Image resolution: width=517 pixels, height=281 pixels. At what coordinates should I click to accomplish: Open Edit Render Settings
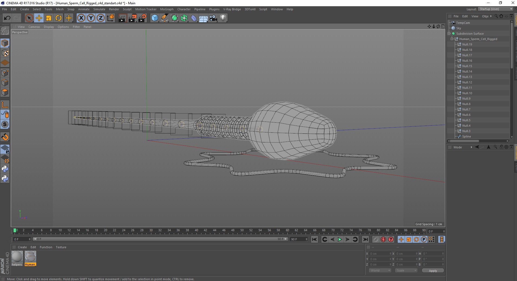[142, 18]
